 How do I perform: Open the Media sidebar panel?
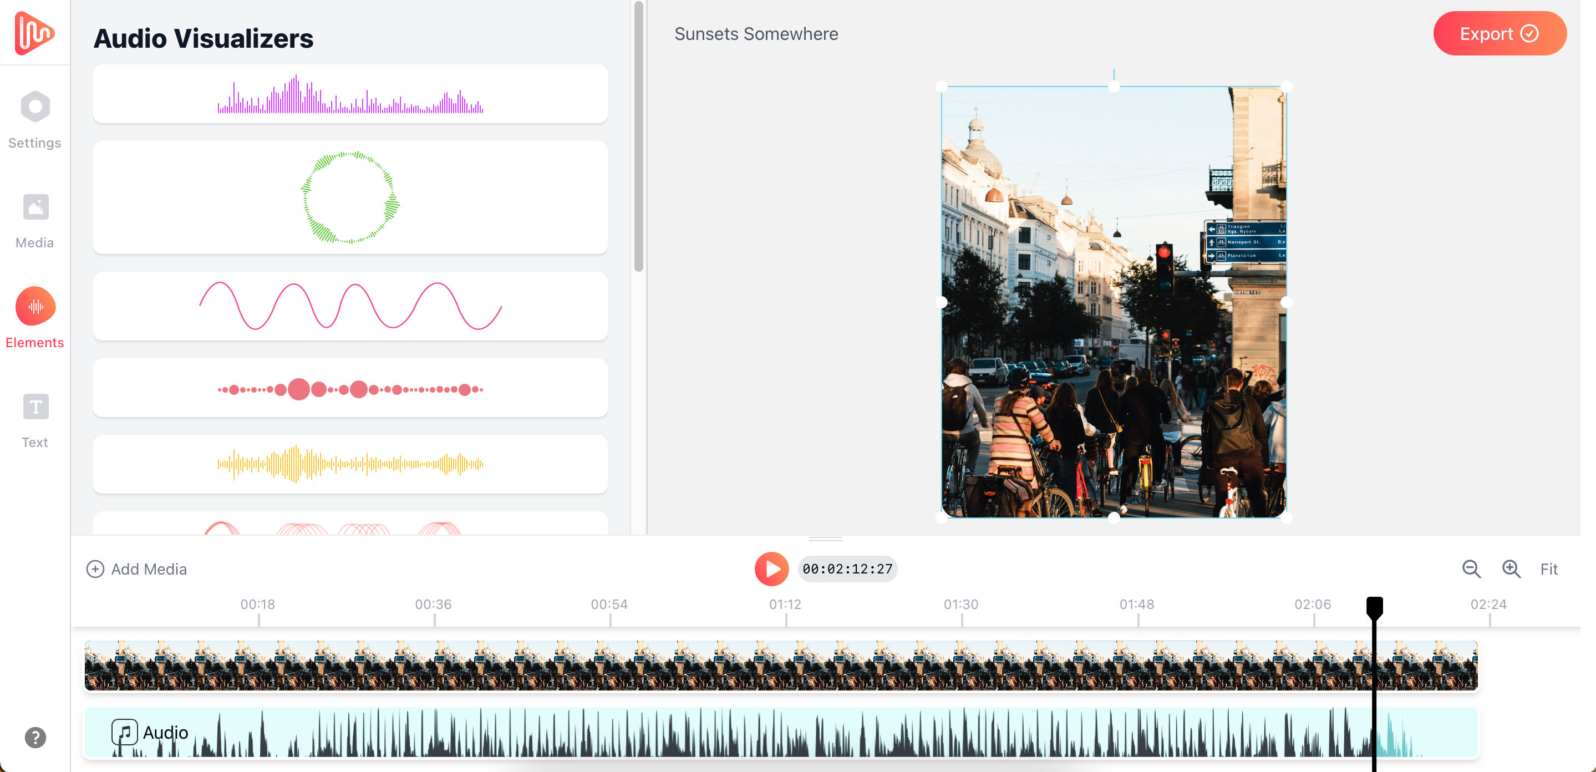point(35,220)
